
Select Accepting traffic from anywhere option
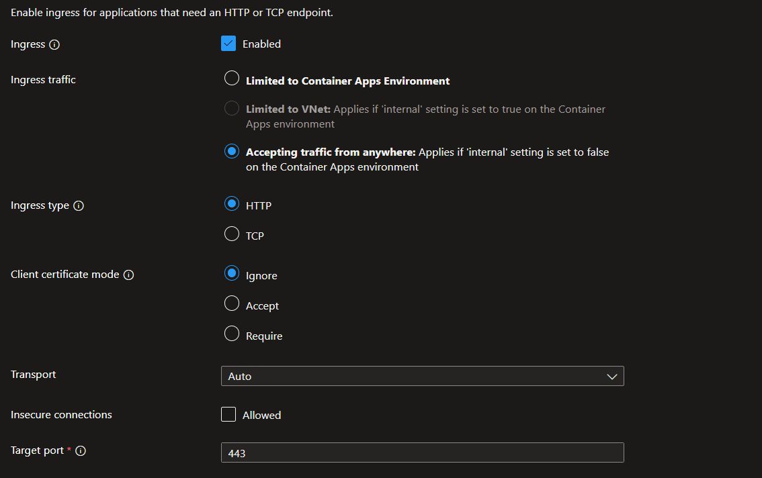[232, 151]
